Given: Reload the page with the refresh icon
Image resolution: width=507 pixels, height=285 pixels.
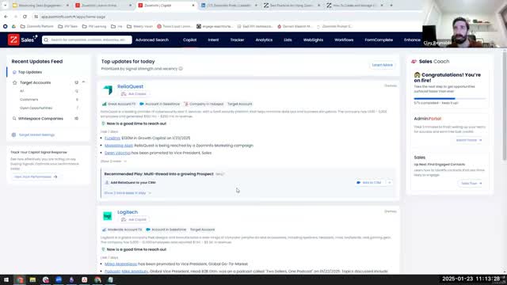Looking at the screenshot, I should (25, 17).
